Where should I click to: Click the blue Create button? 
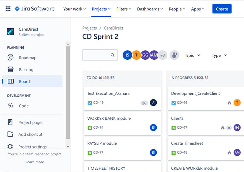click(222, 9)
